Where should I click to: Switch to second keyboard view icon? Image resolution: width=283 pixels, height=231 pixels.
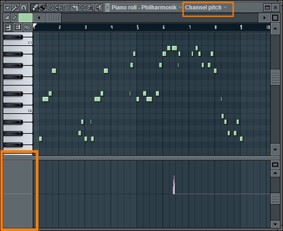pyautogui.click(x=17, y=27)
